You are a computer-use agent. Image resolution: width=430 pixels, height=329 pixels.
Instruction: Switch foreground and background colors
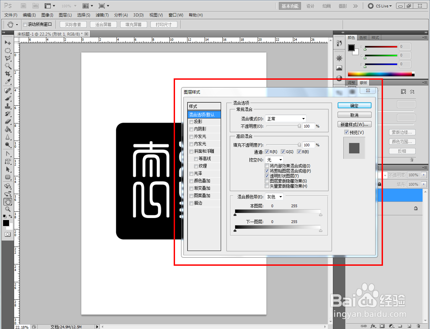(x=11, y=216)
